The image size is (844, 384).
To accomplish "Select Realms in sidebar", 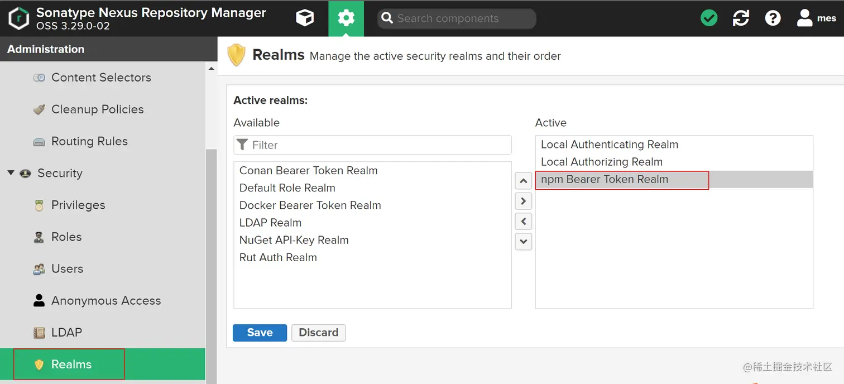I will pos(103,364).
